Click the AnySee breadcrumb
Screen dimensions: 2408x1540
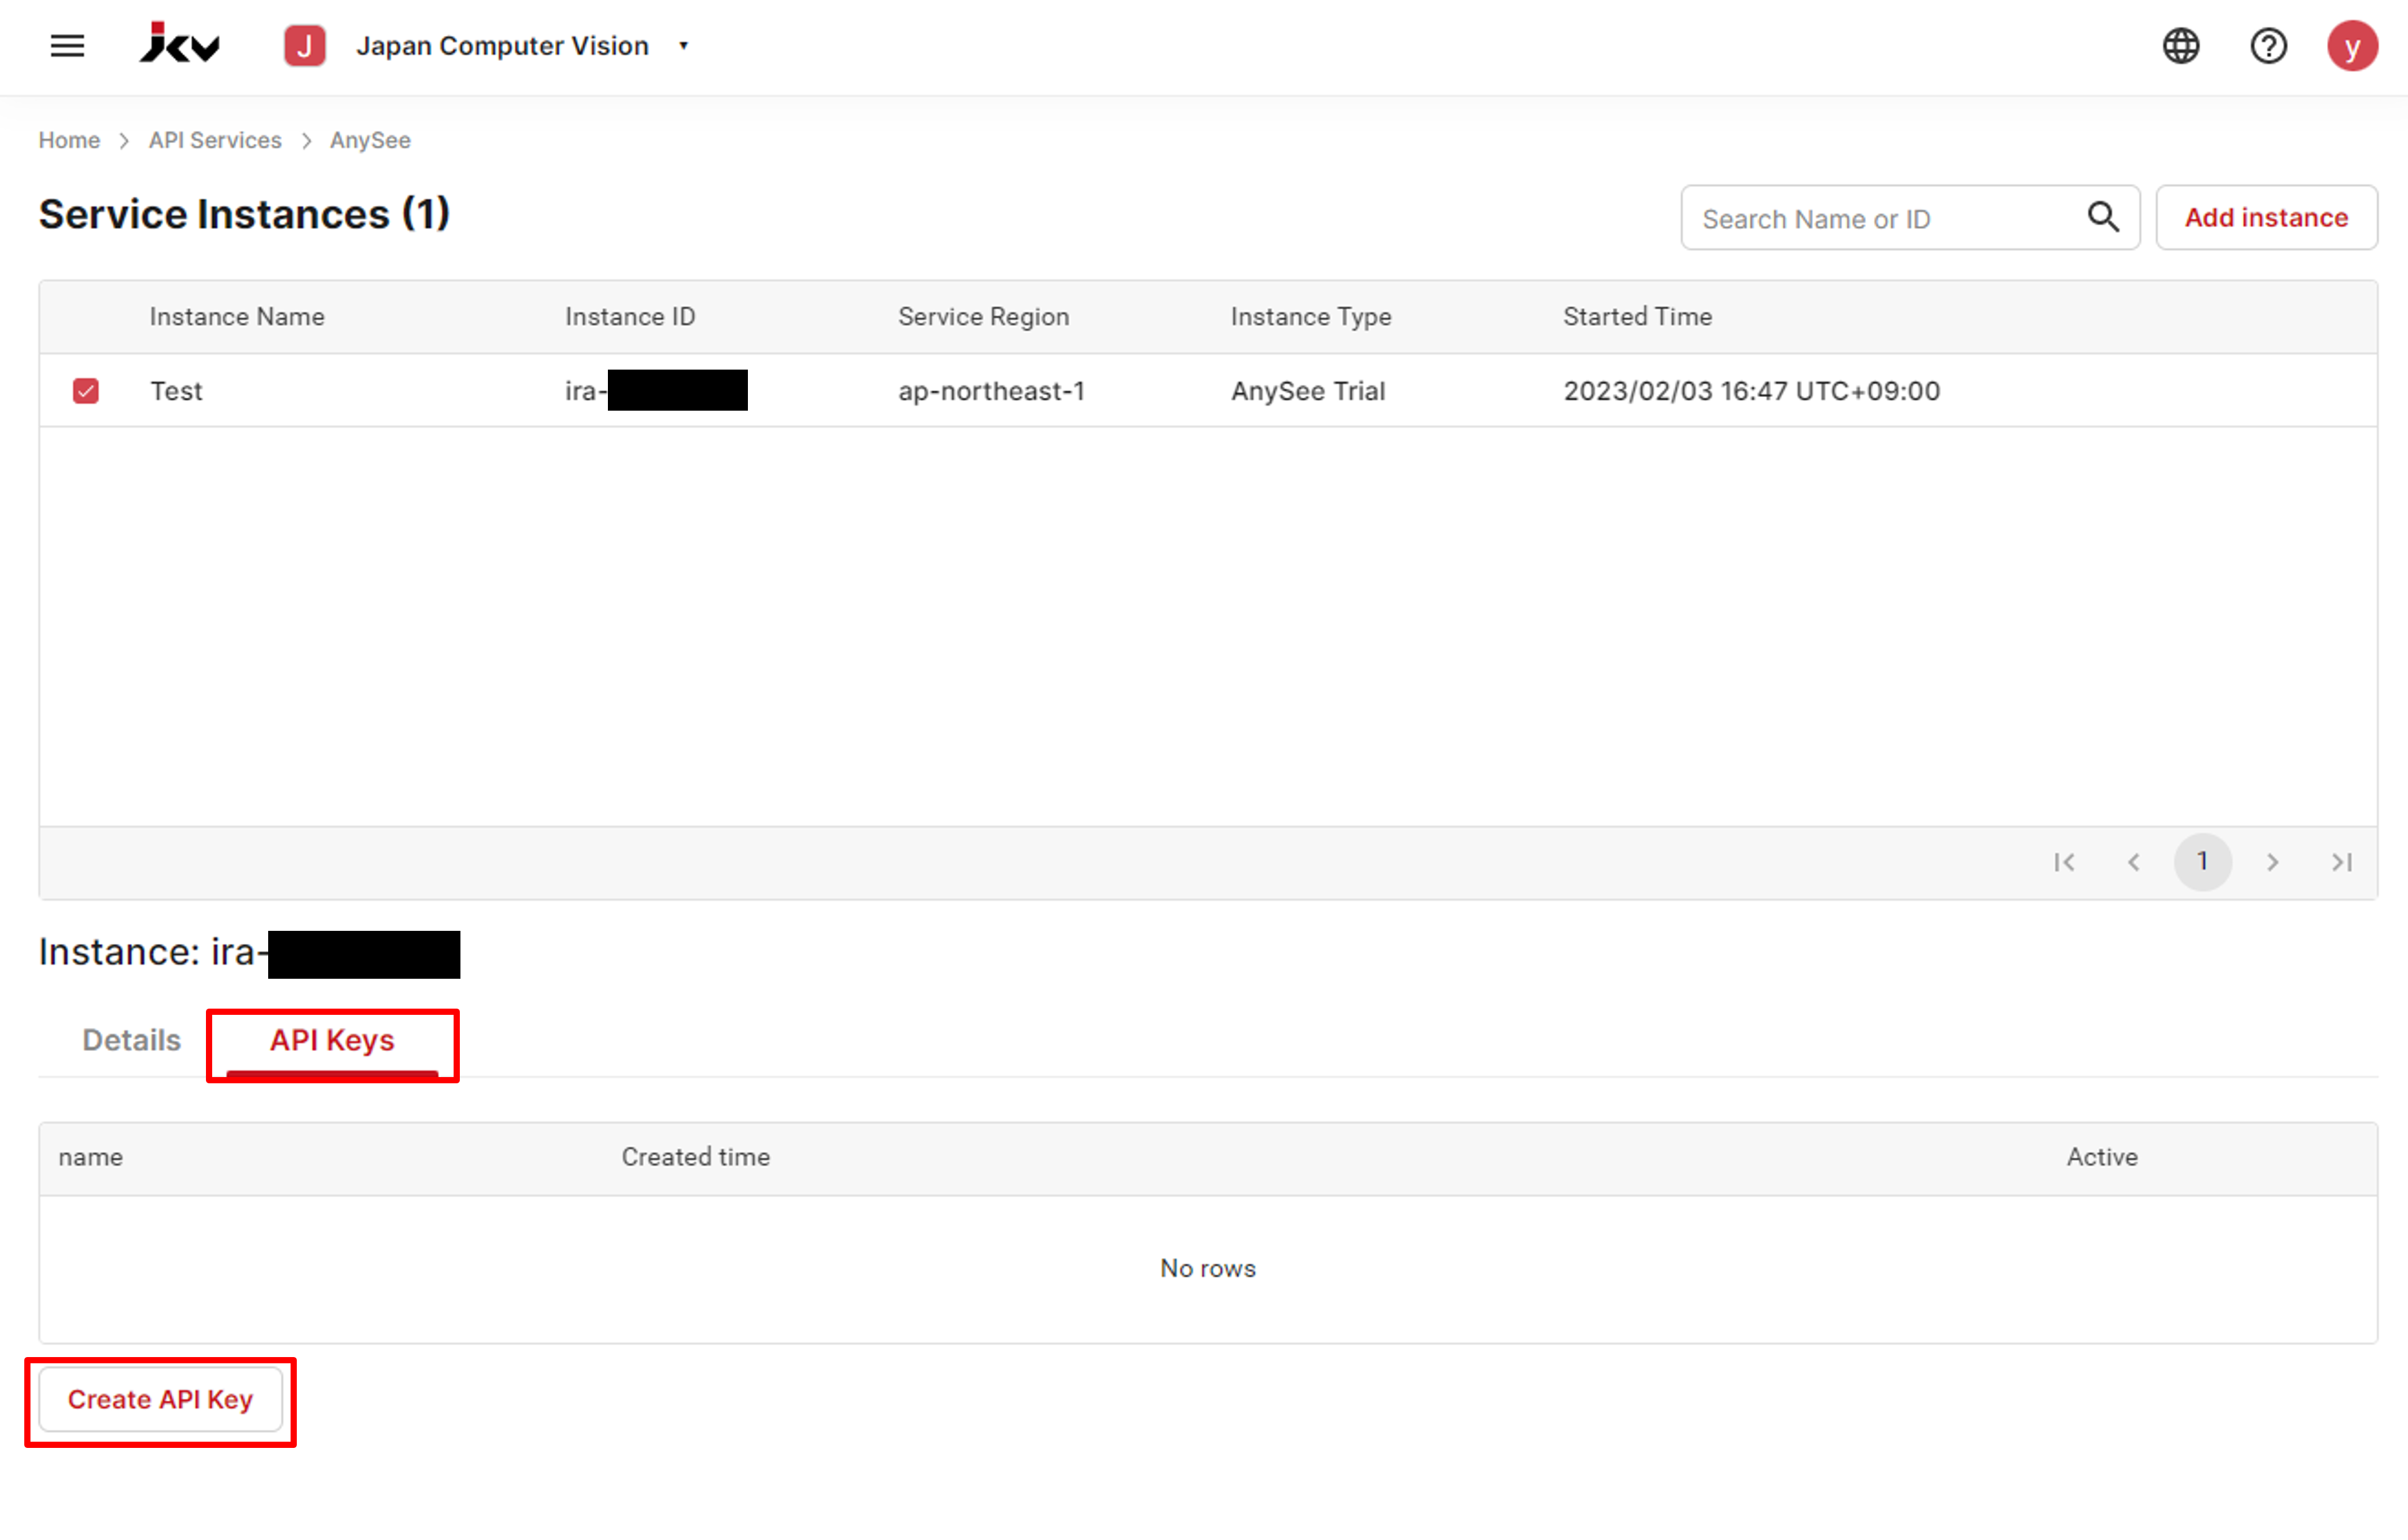coord(370,140)
